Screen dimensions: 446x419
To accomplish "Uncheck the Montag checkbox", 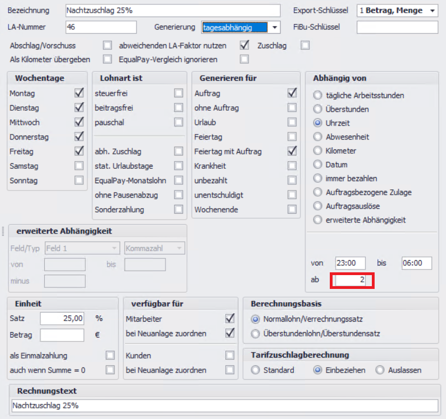I will click(x=79, y=94).
